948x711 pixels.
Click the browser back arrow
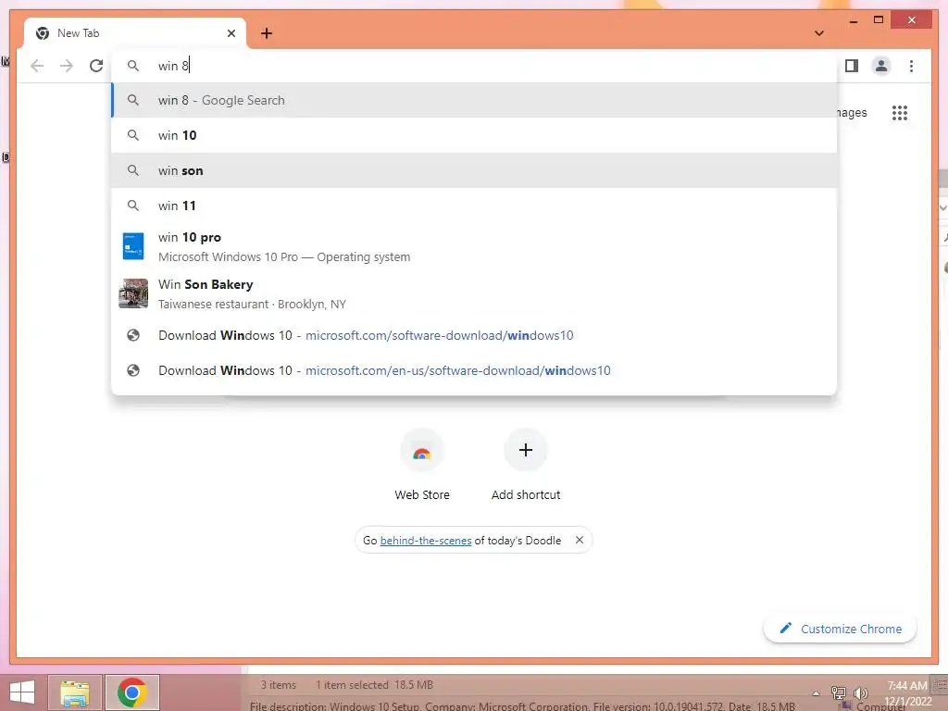tap(37, 66)
